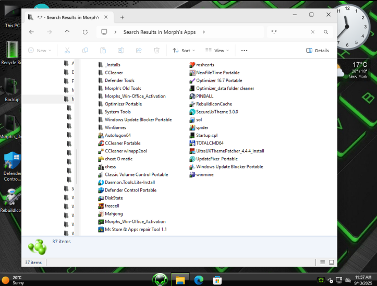Screen dimensions: 377x286
Task: Open the _Installs folder
Action: click(110, 65)
